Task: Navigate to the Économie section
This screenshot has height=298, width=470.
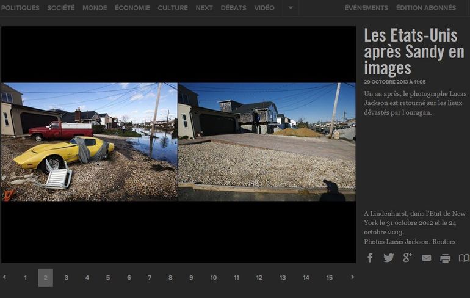Action: click(x=132, y=8)
